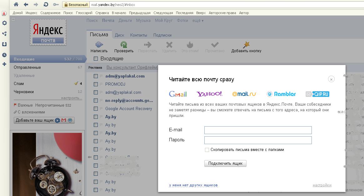The image size is (364, 196).
Task: Click the Добавить кнопку wand icon
Action: [246, 44]
